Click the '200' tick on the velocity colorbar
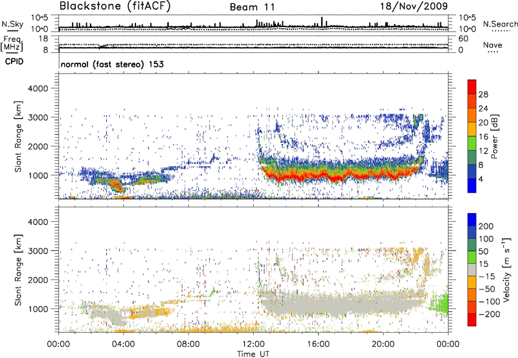518x358 pixels. pos(486,226)
